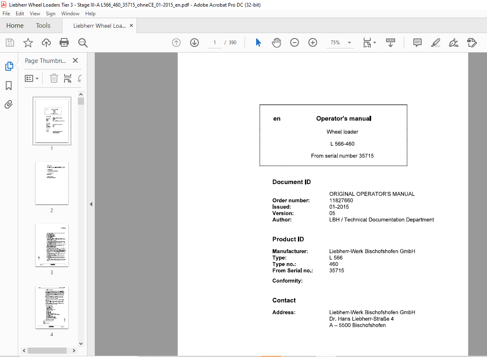Open the Edit menu

click(x=20, y=14)
